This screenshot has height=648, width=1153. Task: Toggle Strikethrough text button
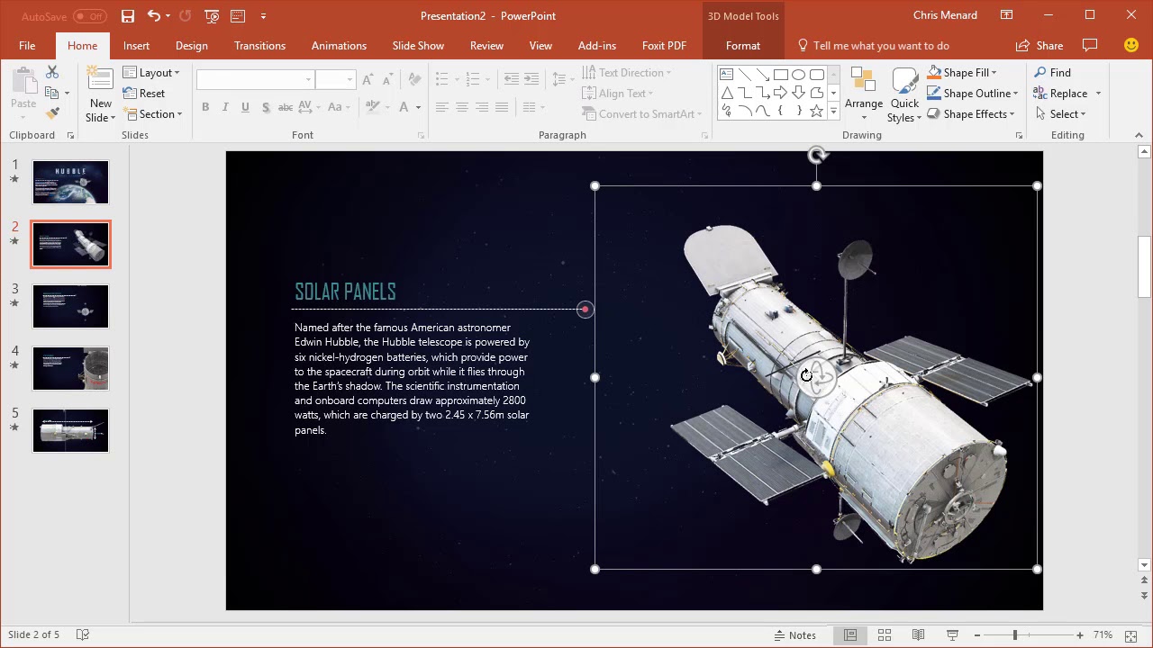tap(286, 107)
